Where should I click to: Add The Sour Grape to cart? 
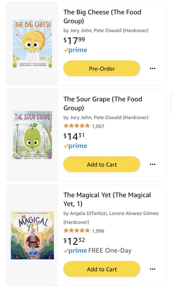pos(102,164)
